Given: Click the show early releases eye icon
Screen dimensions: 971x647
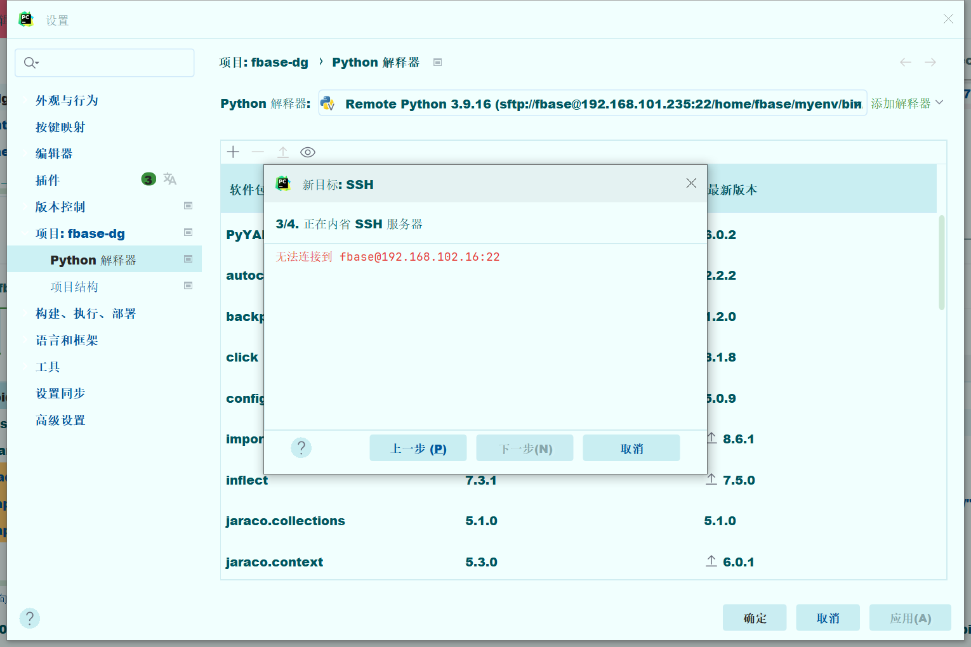Looking at the screenshot, I should [308, 152].
